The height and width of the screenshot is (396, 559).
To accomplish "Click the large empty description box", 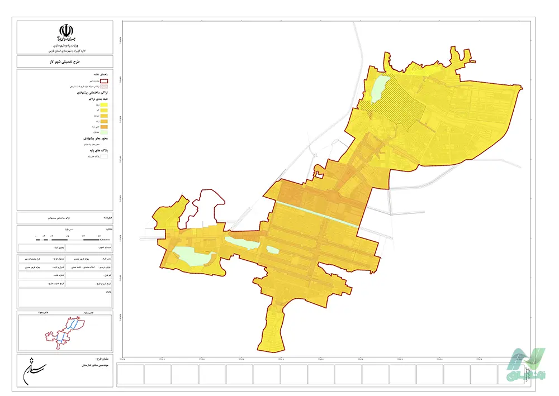I will coord(65,297).
